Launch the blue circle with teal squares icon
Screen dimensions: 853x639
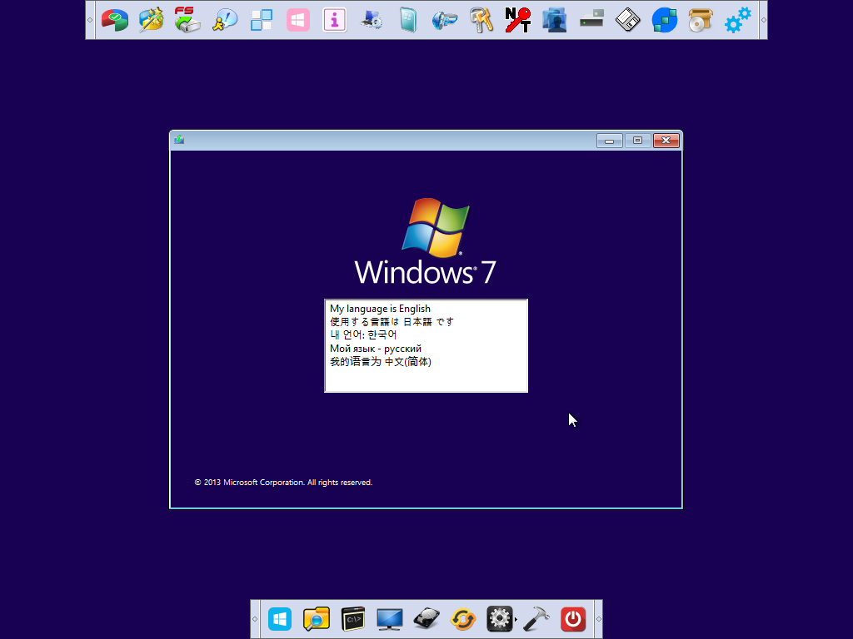pyautogui.click(x=664, y=20)
